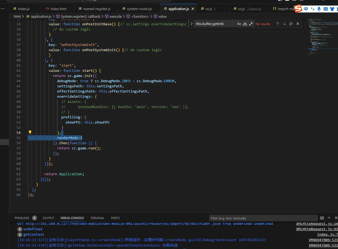Click the Debug Console filter input field
Viewport: 338px width, 249px height.
[262, 218]
